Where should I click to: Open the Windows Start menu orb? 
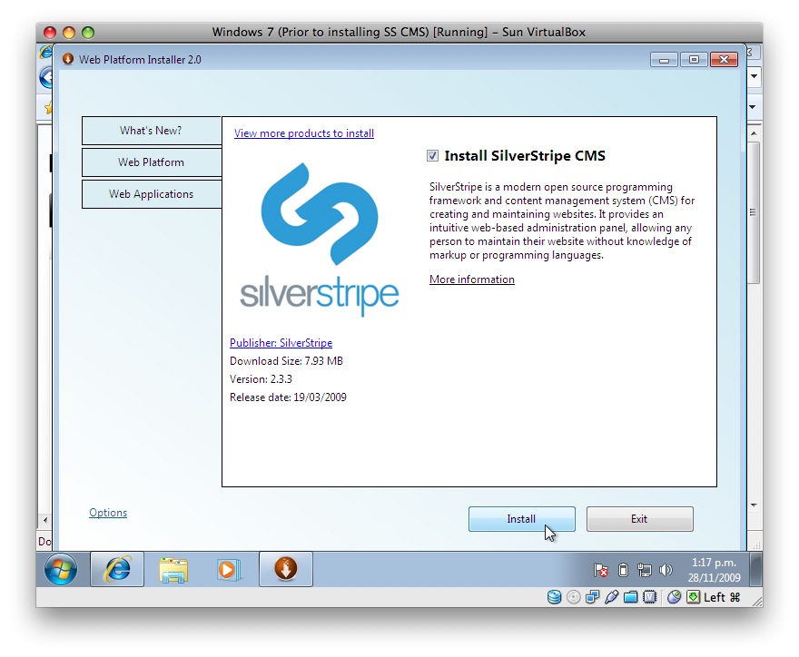(x=61, y=570)
